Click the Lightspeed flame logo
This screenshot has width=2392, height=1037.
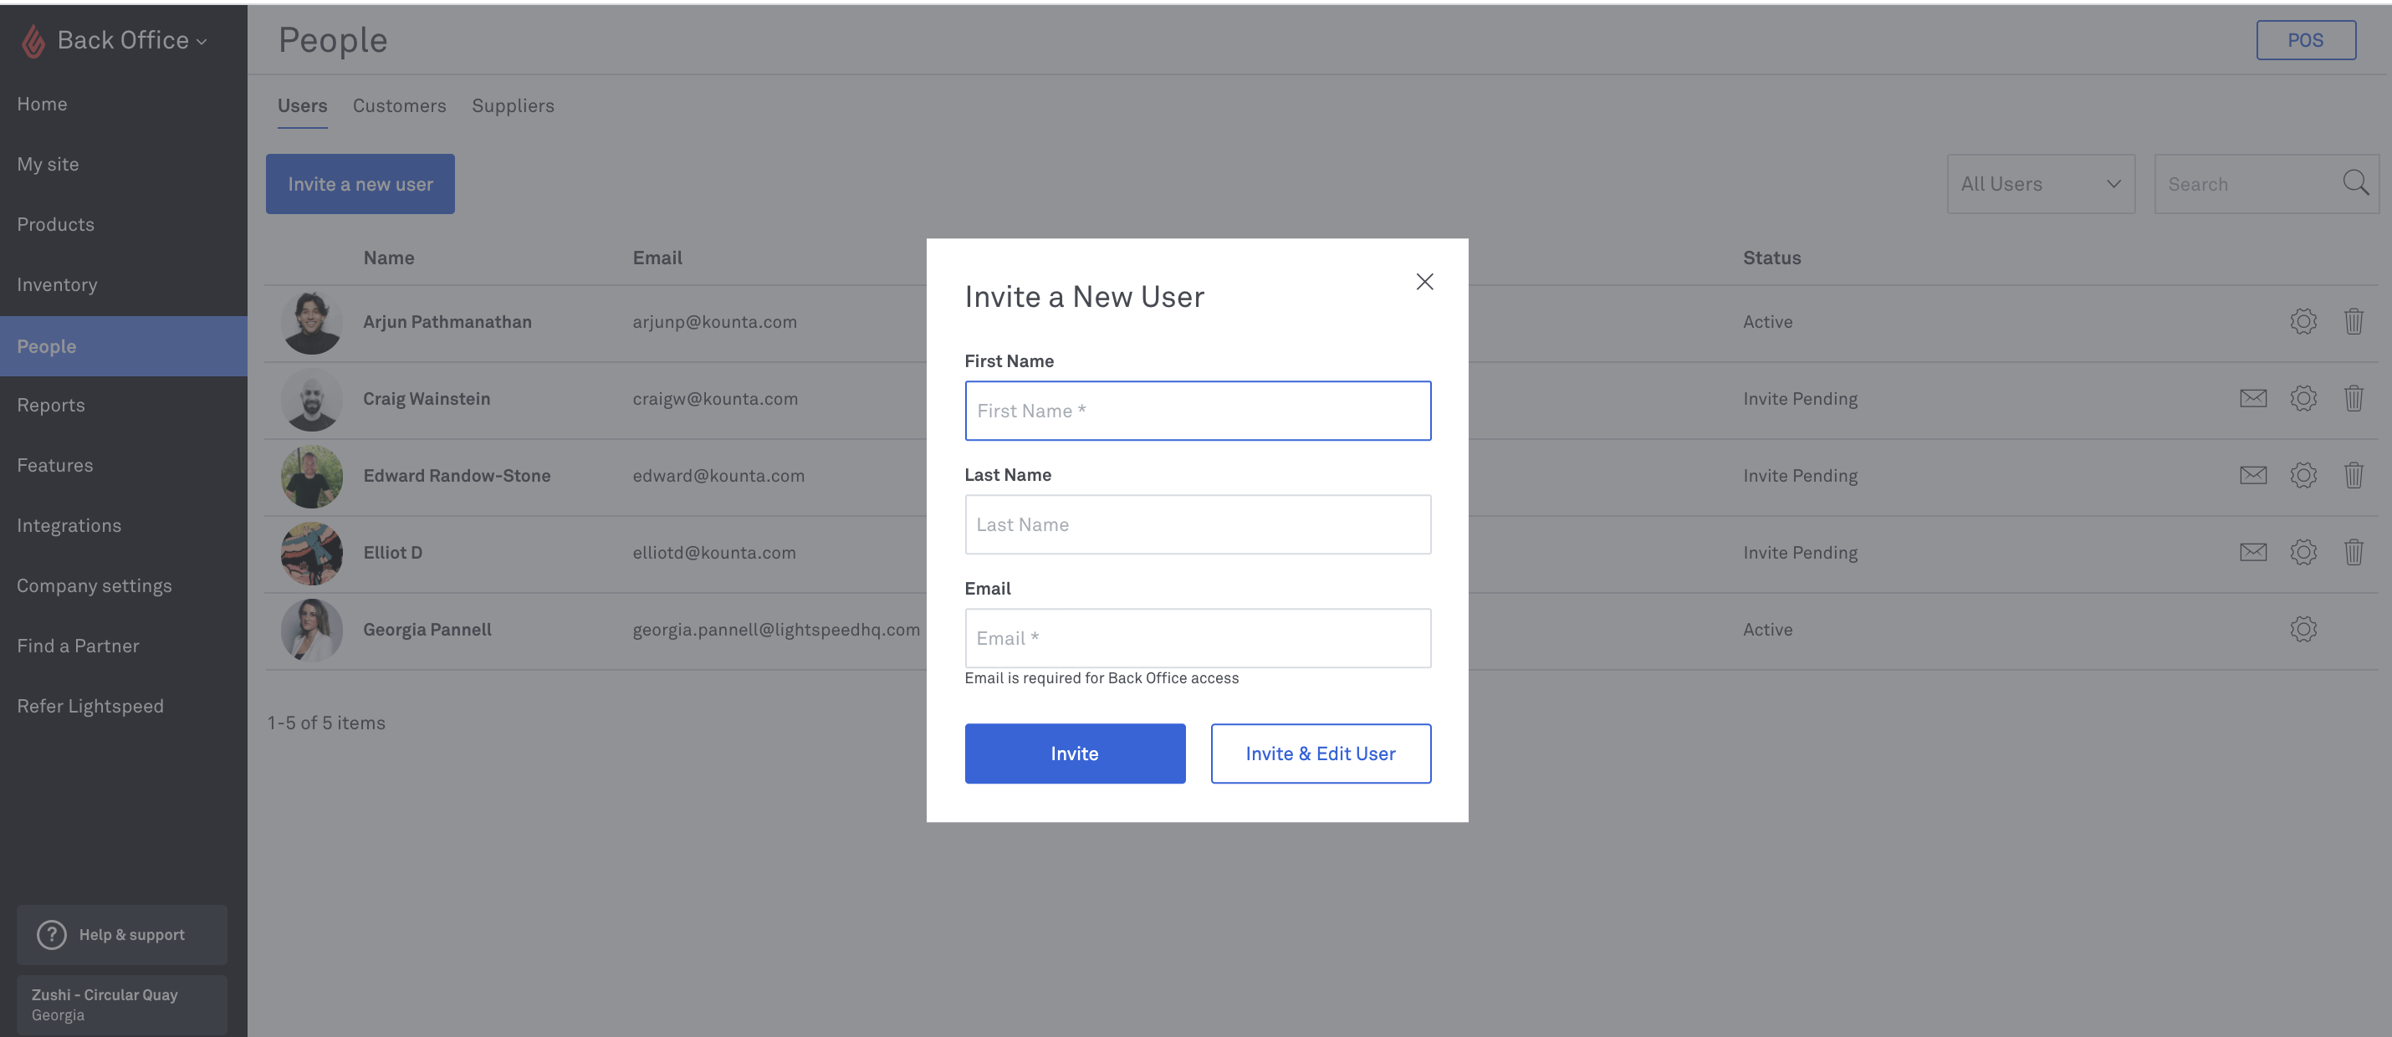33,41
